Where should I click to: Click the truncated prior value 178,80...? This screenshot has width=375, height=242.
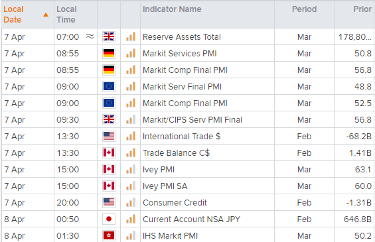355,36
